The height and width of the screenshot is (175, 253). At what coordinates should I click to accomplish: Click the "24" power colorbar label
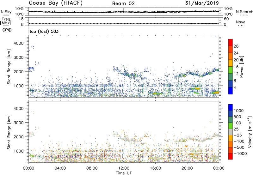(x=236, y=53)
